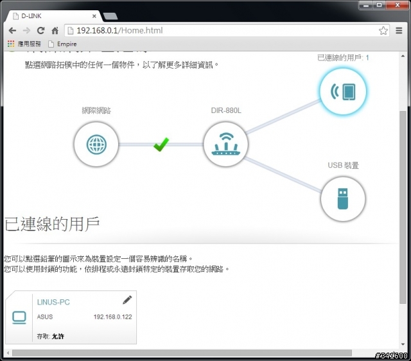Click the USB device icon
This screenshot has width=411, height=361.
pyautogui.click(x=343, y=199)
